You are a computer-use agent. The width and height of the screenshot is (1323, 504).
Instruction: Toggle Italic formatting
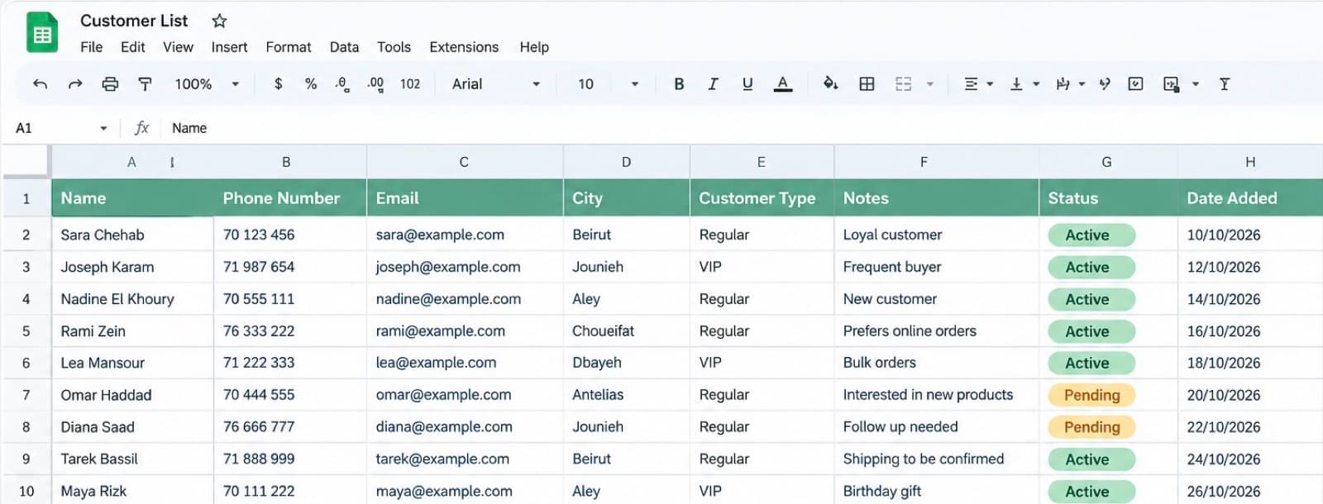tap(713, 83)
